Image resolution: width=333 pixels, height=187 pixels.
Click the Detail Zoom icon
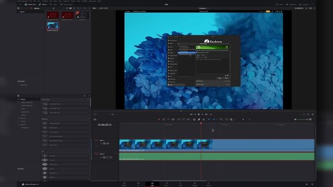pos(226,119)
